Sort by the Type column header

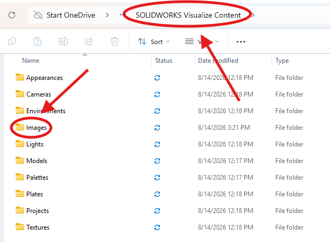pos(282,61)
